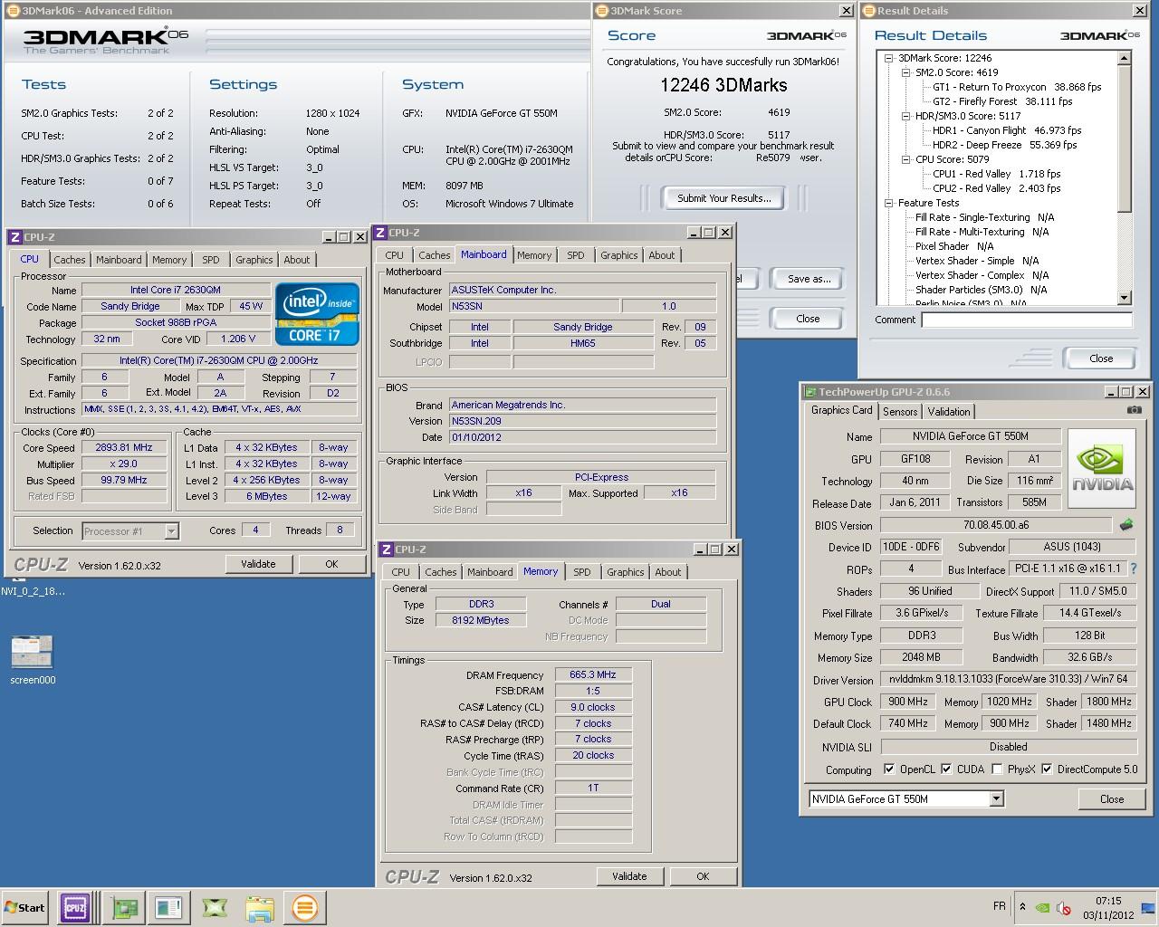Collapse the CPU Score tree node
This screenshot has height=927, width=1159.
tap(905, 159)
